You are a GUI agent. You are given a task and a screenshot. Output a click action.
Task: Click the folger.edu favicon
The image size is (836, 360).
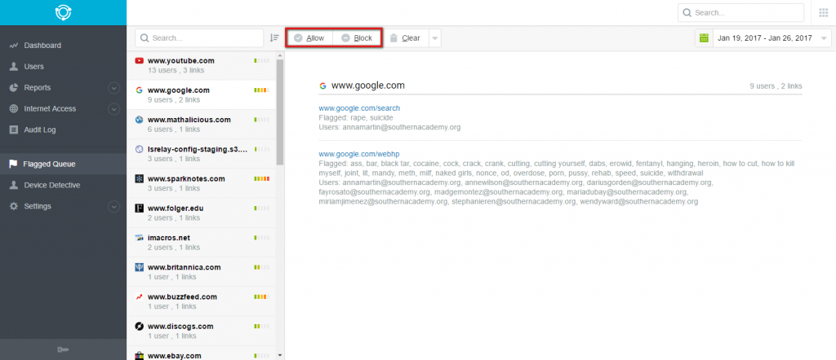click(x=139, y=209)
